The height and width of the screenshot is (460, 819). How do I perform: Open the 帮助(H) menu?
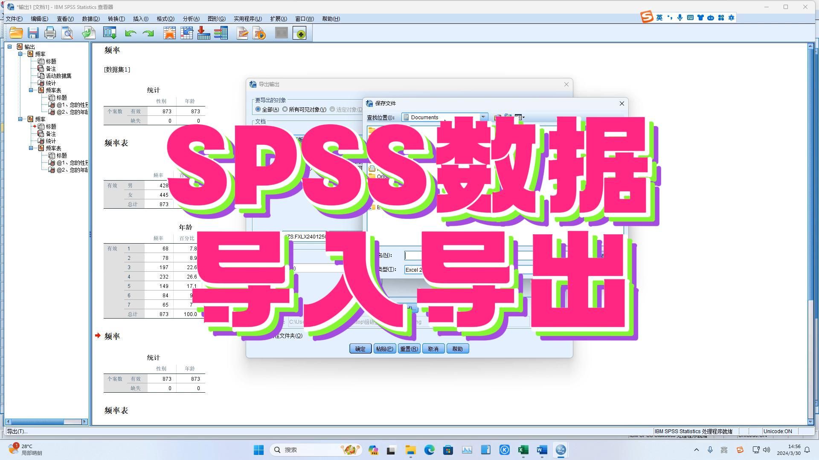coord(331,19)
